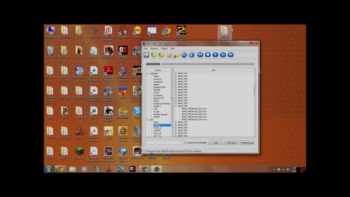Click the Find previous button
Image resolution: width=350 pixels, height=197 pixels.
[247, 143]
